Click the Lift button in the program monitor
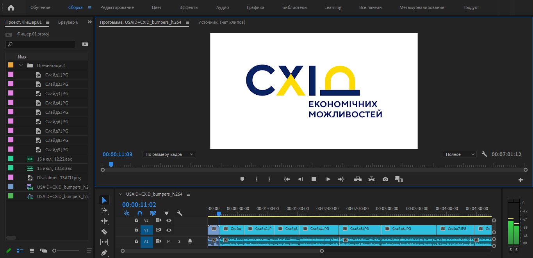This screenshot has height=258, width=533. pos(358,179)
